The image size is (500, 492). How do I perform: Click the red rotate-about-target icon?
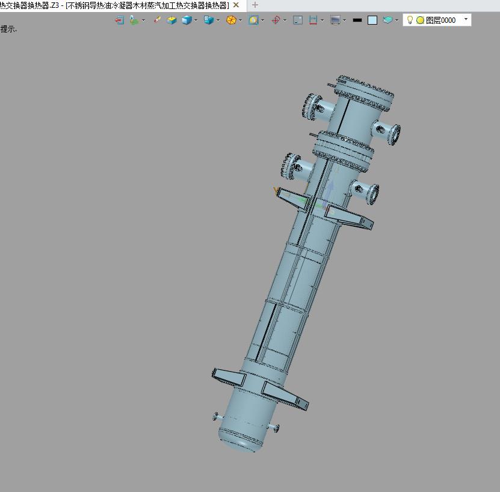click(x=276, y=20)
